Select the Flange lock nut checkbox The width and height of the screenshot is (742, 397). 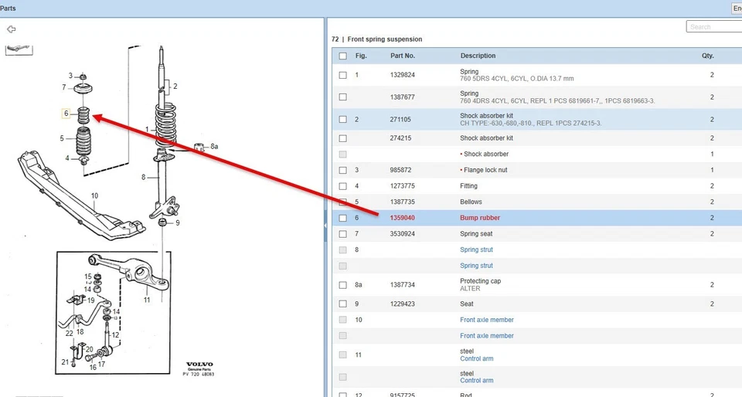tap(342, 170)
